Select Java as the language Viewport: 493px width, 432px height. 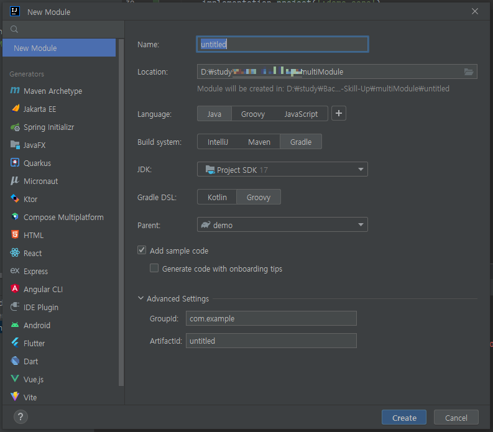pos(214,114)
